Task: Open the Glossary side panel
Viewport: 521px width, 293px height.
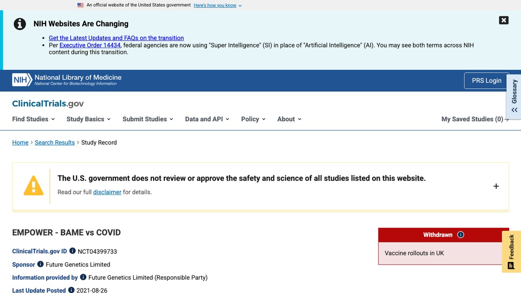Action: [x=514, y=96]
